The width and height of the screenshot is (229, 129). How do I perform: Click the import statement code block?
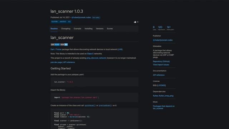[x=94, y=97]
